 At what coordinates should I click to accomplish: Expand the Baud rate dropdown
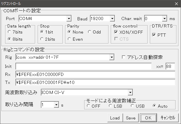[112, 19]
